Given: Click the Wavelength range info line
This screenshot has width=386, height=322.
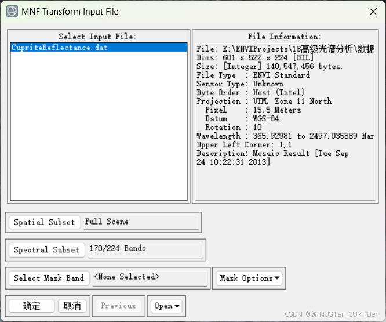Looking at the screenshot, I should click(x=285, y=136).
